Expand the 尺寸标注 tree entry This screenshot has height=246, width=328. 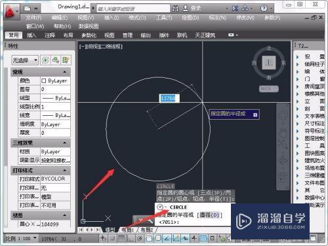point(298,124)
